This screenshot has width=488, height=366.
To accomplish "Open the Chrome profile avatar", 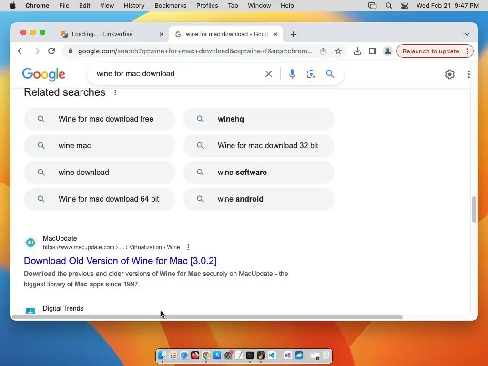I will (x=388, y=51).
